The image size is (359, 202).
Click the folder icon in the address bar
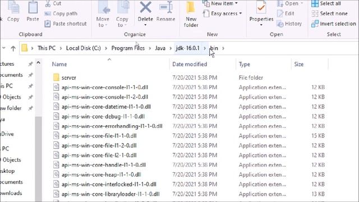click(x=25, y=48)
